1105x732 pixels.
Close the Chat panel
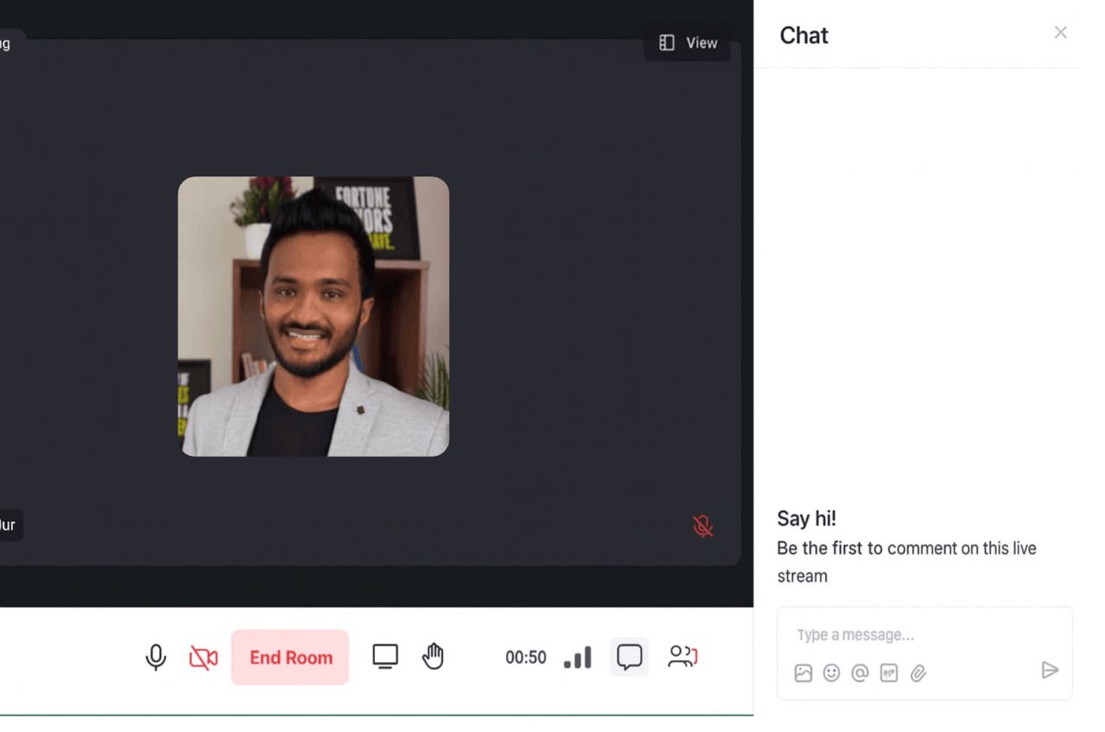click(x=1060, y=32)
